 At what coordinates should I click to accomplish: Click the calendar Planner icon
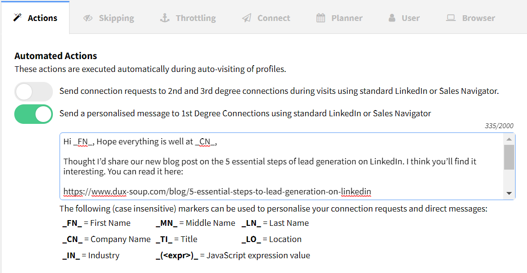pos(321,18)
